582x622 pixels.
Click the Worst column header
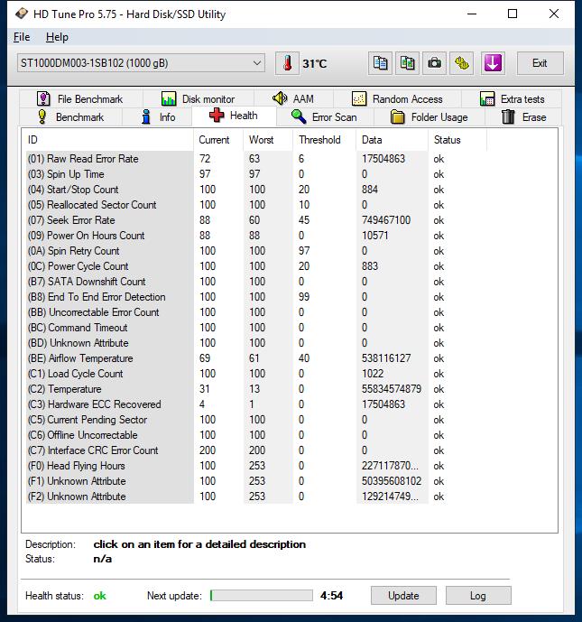pos(268,140)
